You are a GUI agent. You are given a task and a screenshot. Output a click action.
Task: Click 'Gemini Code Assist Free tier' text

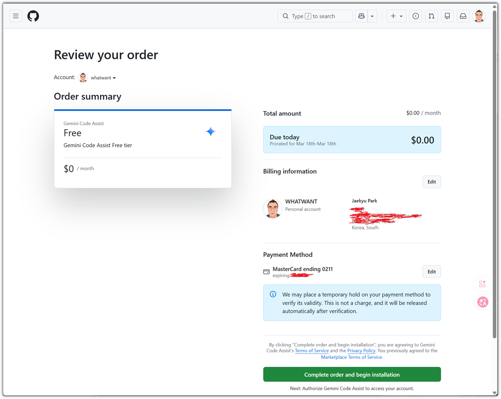pyautogui.click(x=98, y=145)
